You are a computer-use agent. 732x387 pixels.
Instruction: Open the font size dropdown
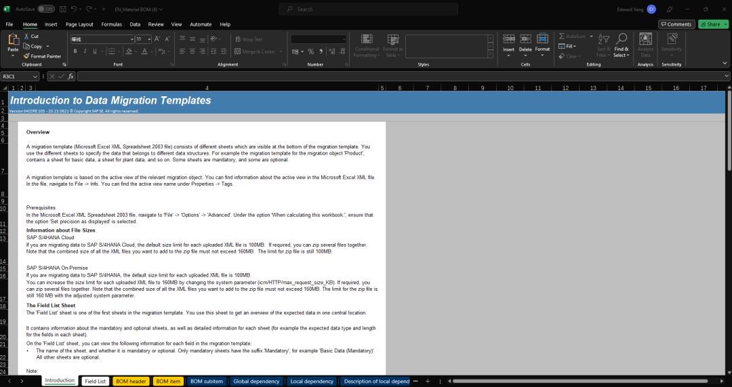pyautogui.click(x=149, y=39)
